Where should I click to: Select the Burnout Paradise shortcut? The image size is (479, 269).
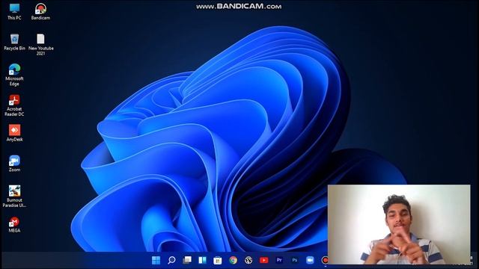point(14,196)
